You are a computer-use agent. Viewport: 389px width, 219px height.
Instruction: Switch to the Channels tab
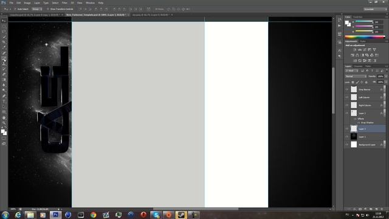tap(358, 66)
